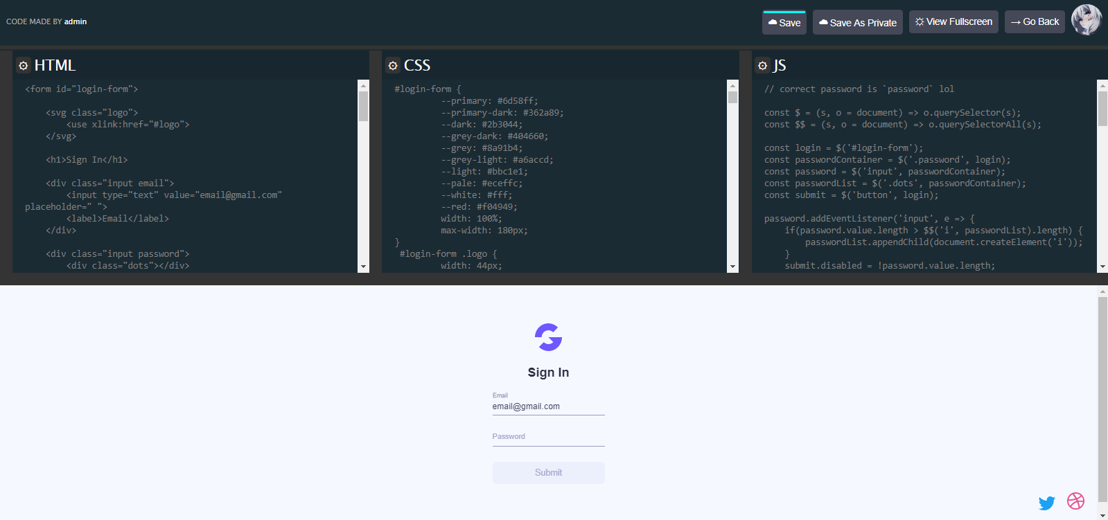Click the preview pane scrollbar down arrow

point(1102,515)
